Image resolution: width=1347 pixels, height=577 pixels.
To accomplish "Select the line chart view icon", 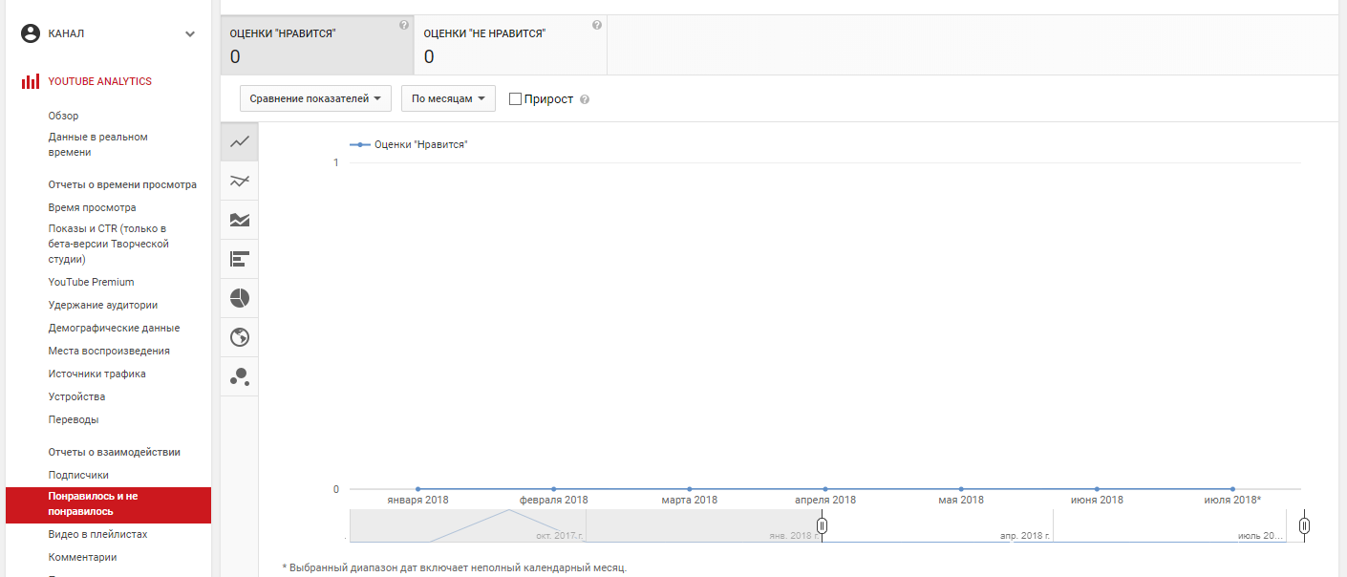I will [239, 142].
